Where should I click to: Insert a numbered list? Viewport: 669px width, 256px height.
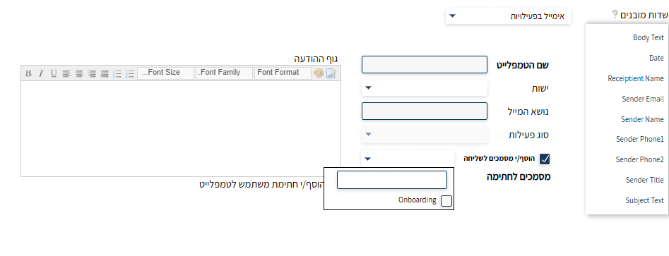click(x=117, y=73)
